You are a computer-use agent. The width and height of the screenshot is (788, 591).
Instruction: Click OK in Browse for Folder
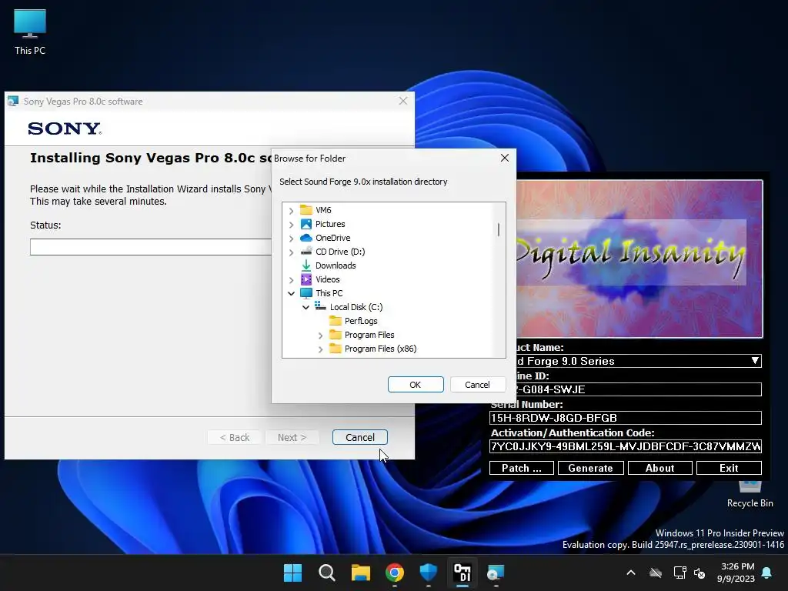click(x=415, y=385)
